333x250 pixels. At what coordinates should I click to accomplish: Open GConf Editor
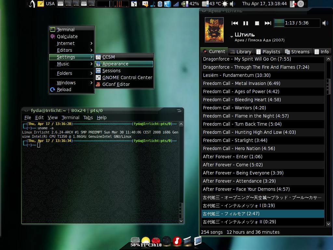point(124,84)
